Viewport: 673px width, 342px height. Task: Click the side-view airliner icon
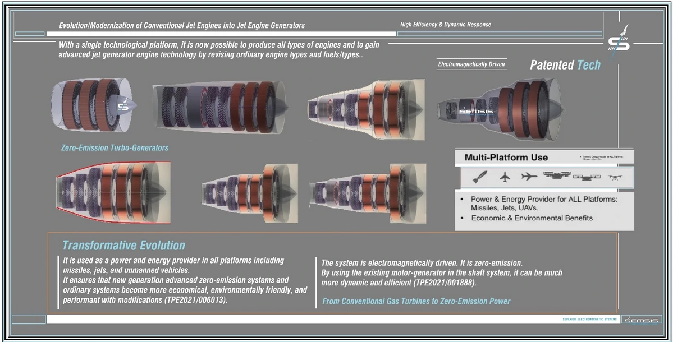tap(529, 177)
